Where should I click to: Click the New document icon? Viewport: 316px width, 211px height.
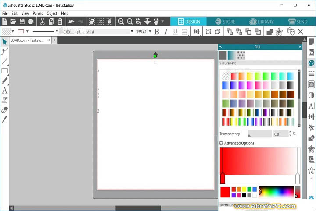click(4, 22)
